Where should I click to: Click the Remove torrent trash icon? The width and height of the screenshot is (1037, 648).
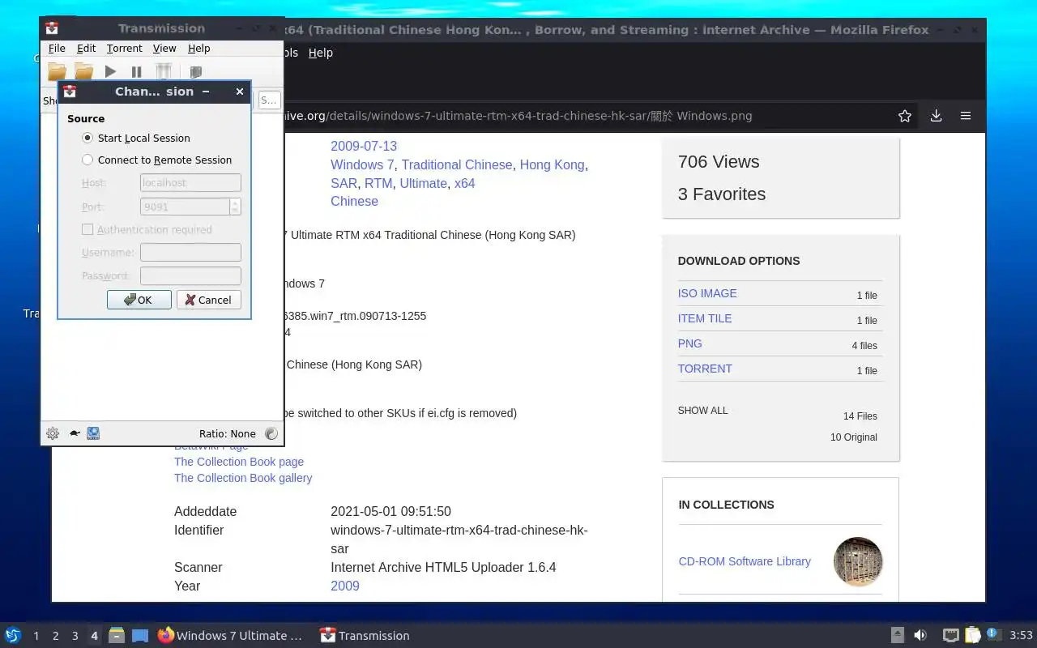tap(164, 72)
